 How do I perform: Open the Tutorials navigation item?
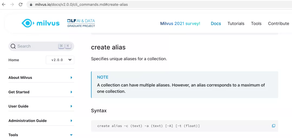(x=236, y=23)
